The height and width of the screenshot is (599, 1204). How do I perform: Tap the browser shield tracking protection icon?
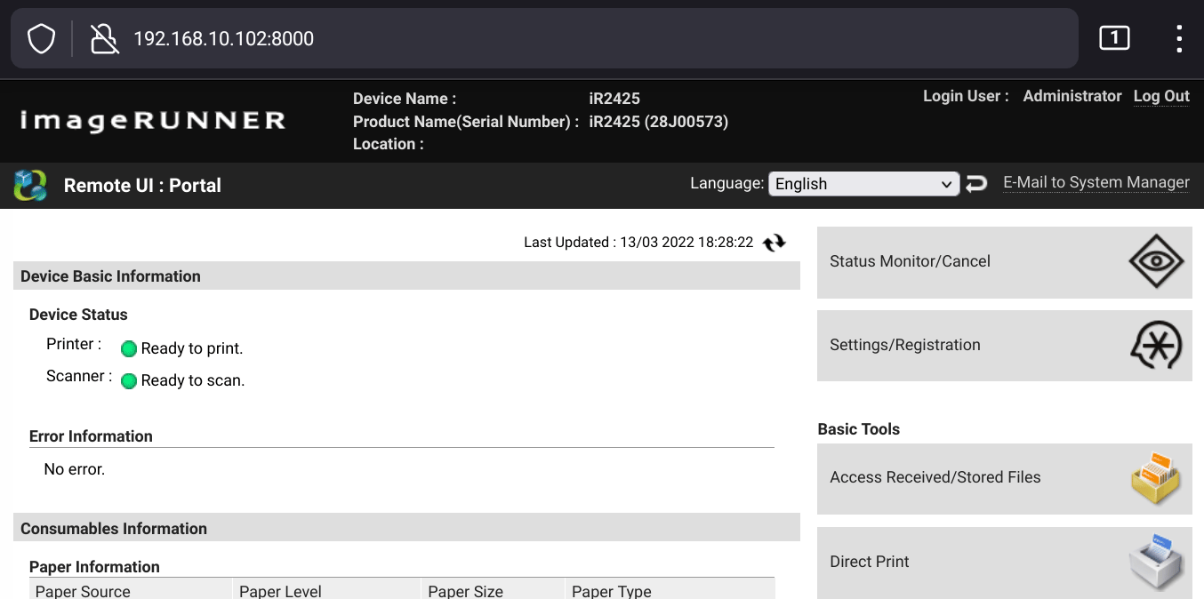pyautogui.click(x=42, y=39)
